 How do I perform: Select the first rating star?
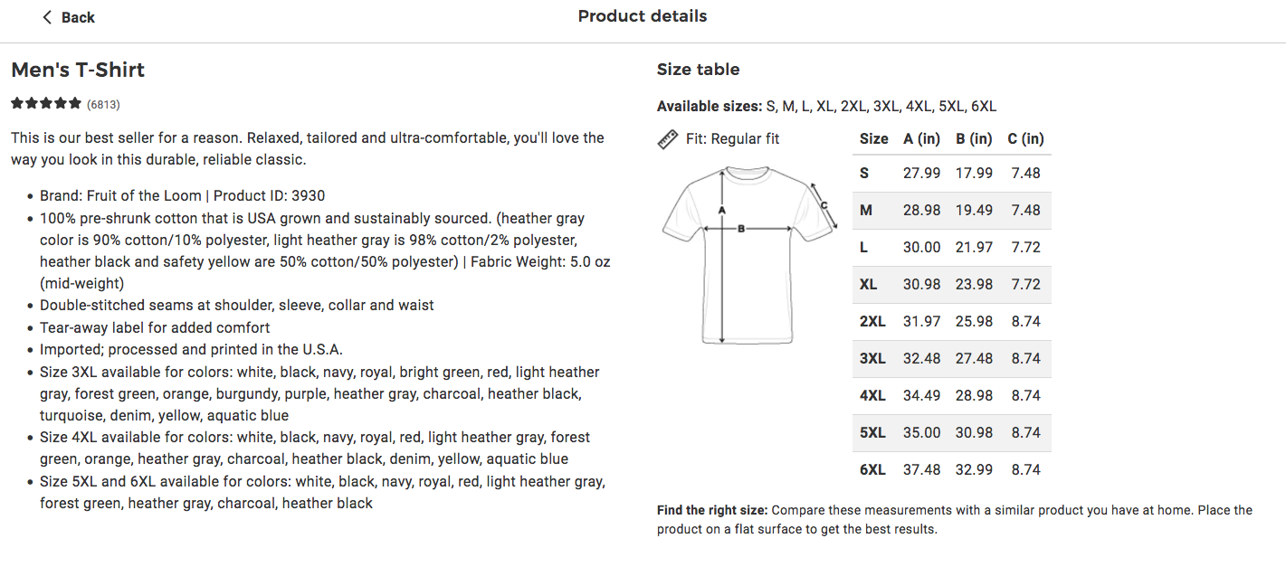(16, 103)
